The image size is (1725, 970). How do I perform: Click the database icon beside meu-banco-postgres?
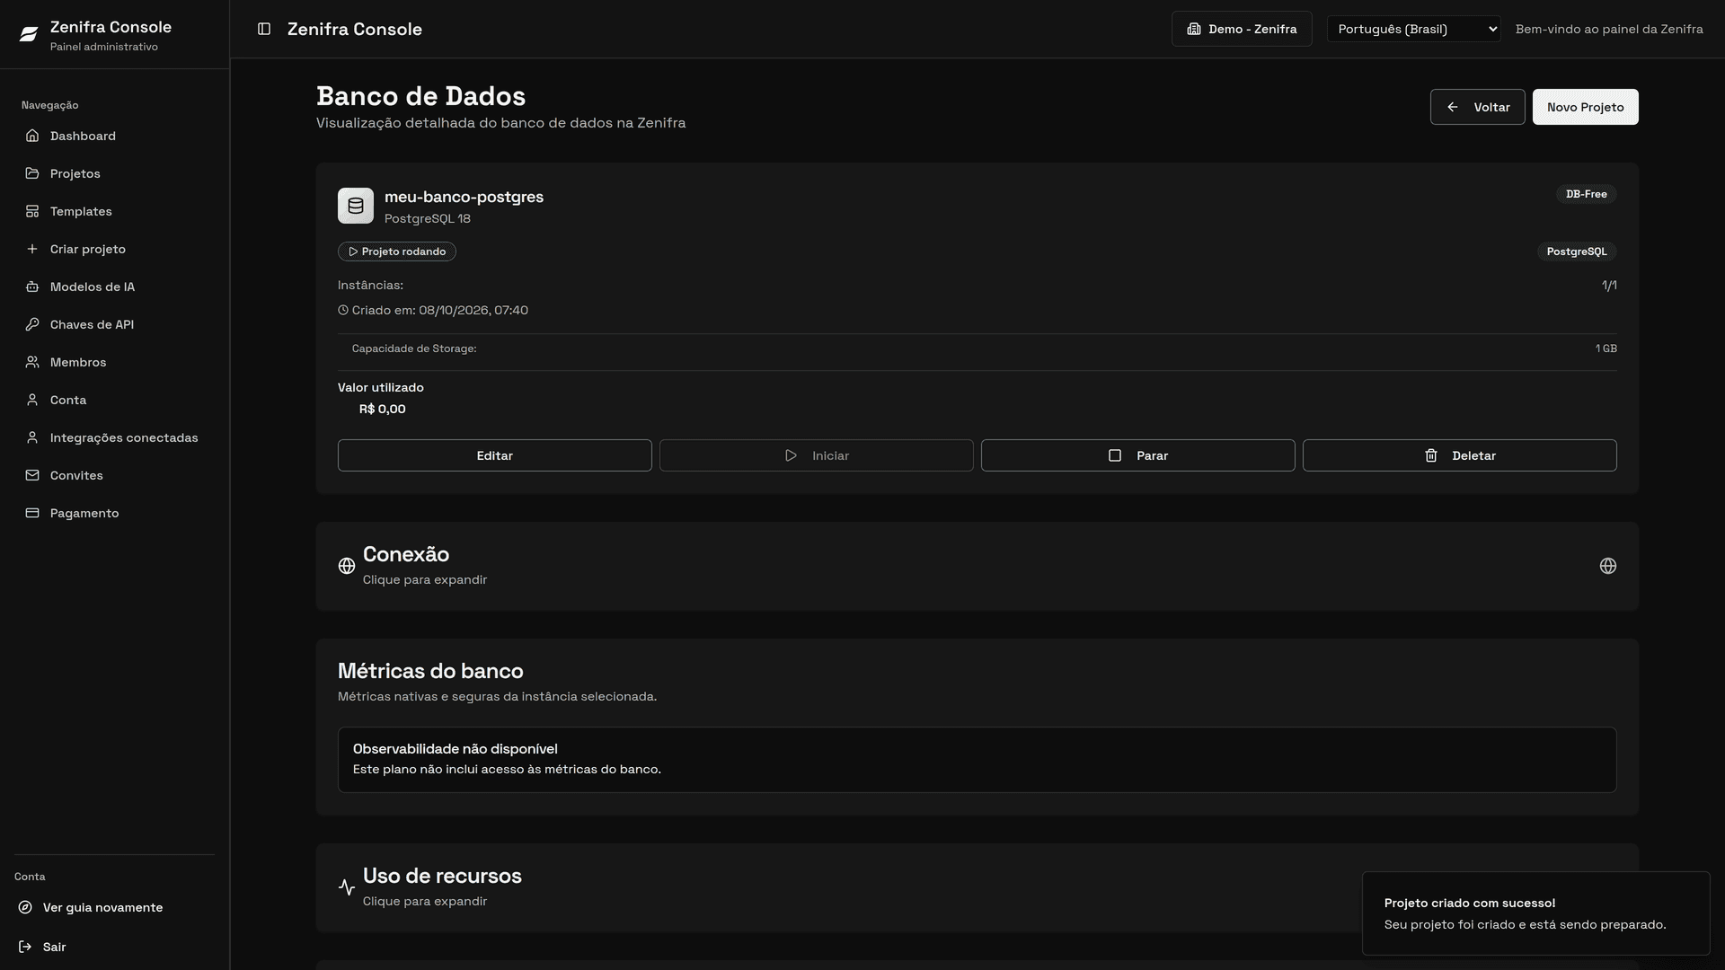(x=356, y=206)
